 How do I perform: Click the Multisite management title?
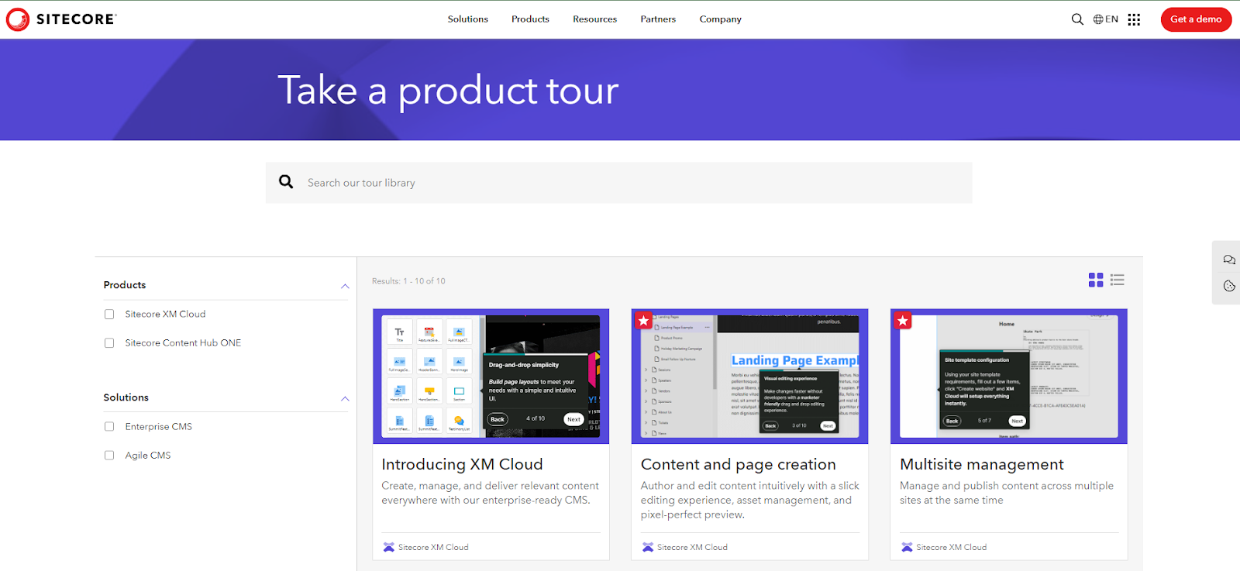point(981,464)
